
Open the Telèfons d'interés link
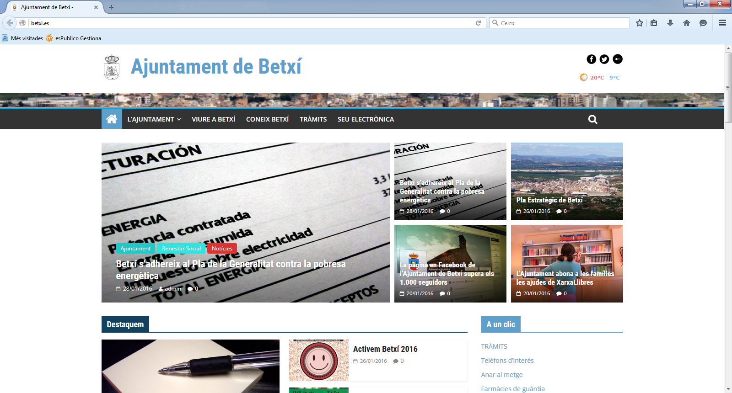click(507, 361)
